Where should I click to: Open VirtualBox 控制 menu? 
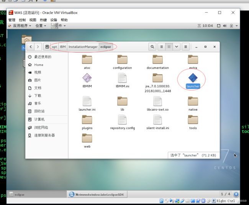[x=22, y=20]
